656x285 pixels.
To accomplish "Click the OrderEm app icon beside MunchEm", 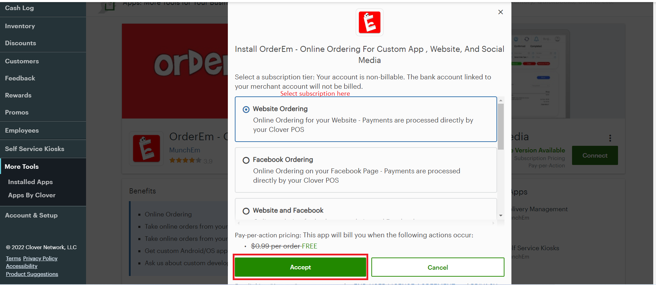I will tap(146, 149).
